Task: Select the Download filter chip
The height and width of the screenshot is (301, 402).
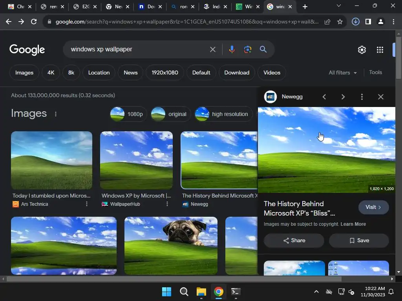Action: tap(237, 73)
